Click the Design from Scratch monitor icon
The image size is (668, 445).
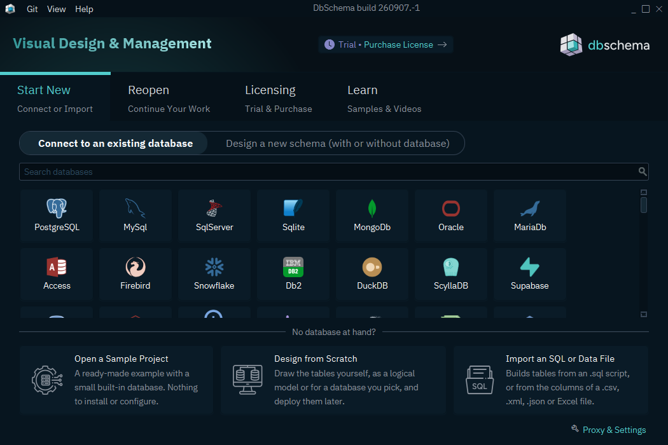pos(247,380)
